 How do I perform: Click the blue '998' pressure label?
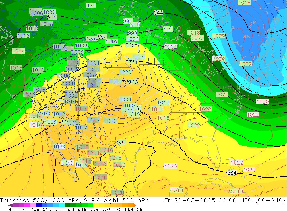132,33
